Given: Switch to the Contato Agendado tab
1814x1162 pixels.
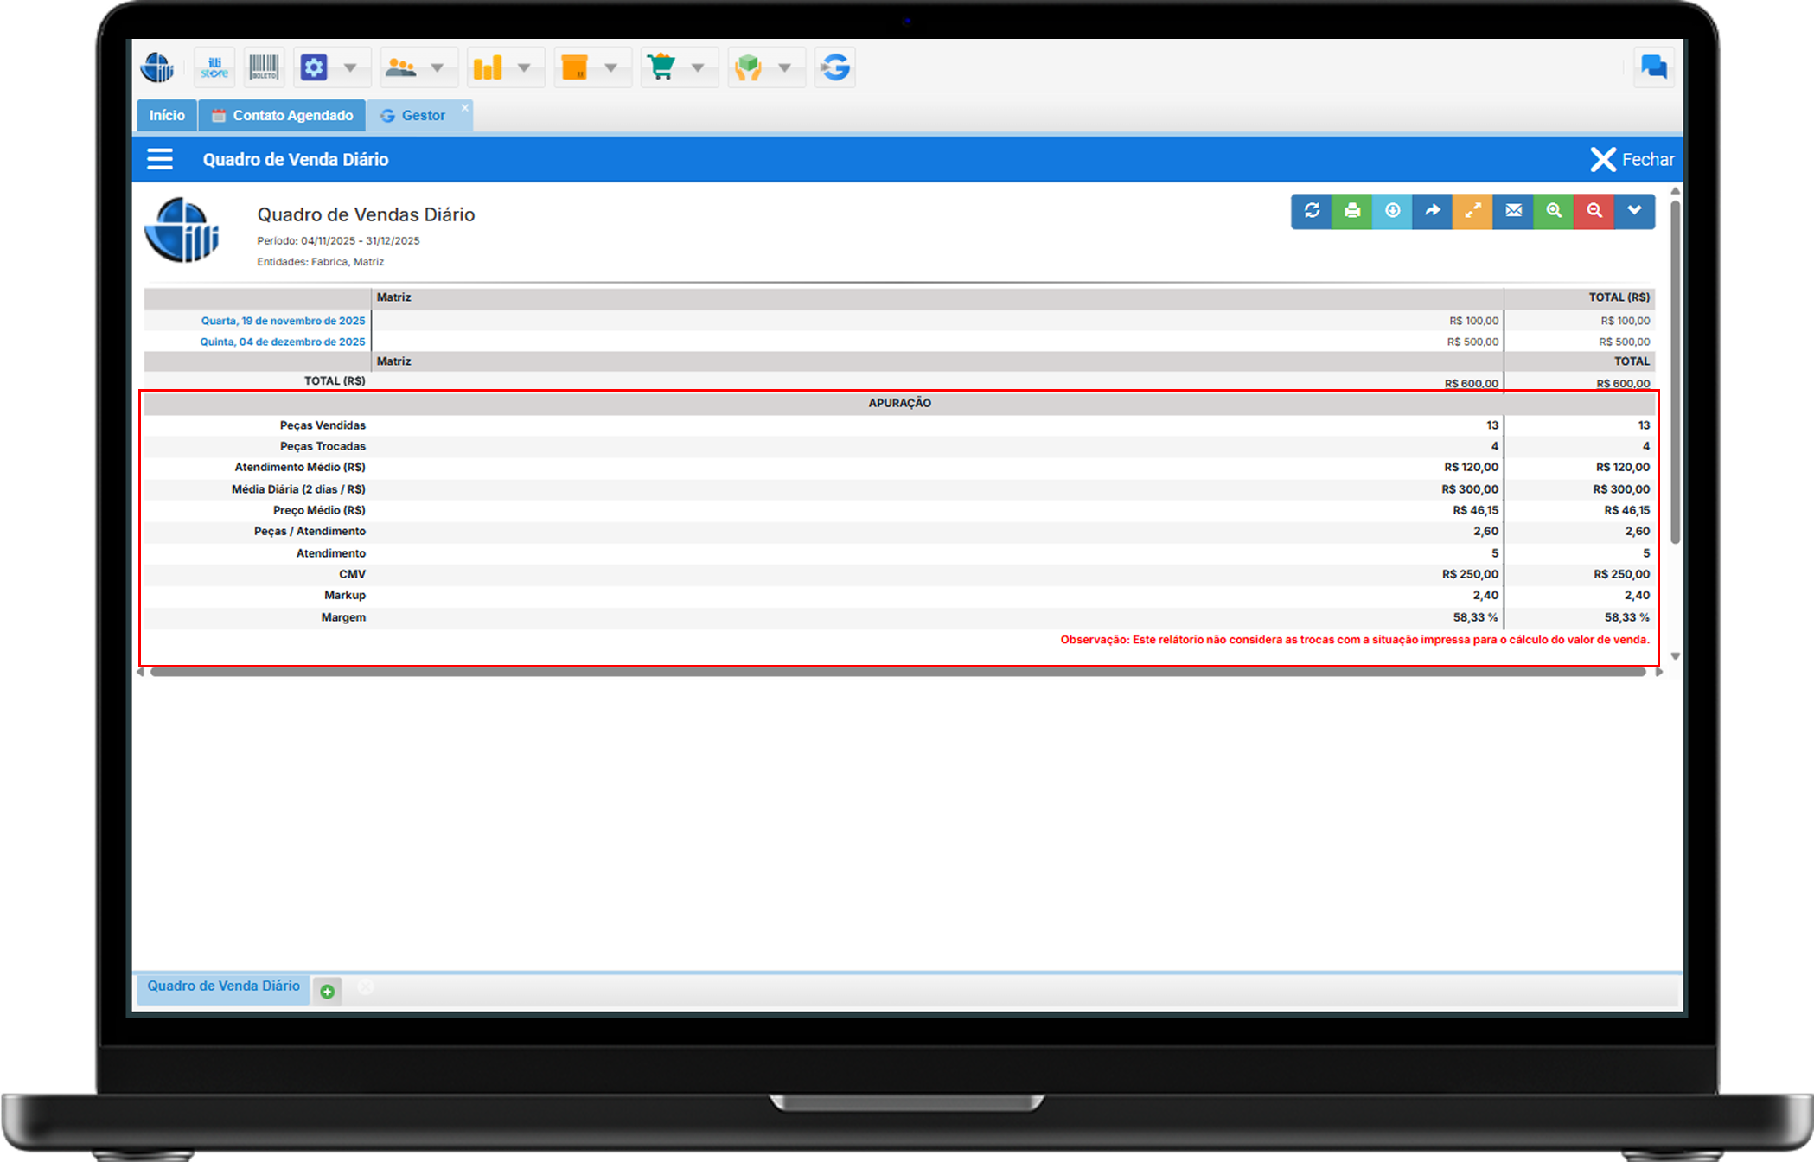Looking at the screenshot, I should click(x=283, y=116).
